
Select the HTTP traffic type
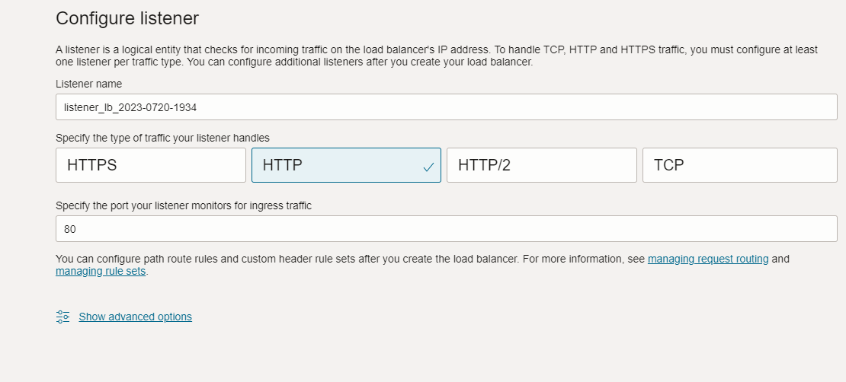pos(346,165)
